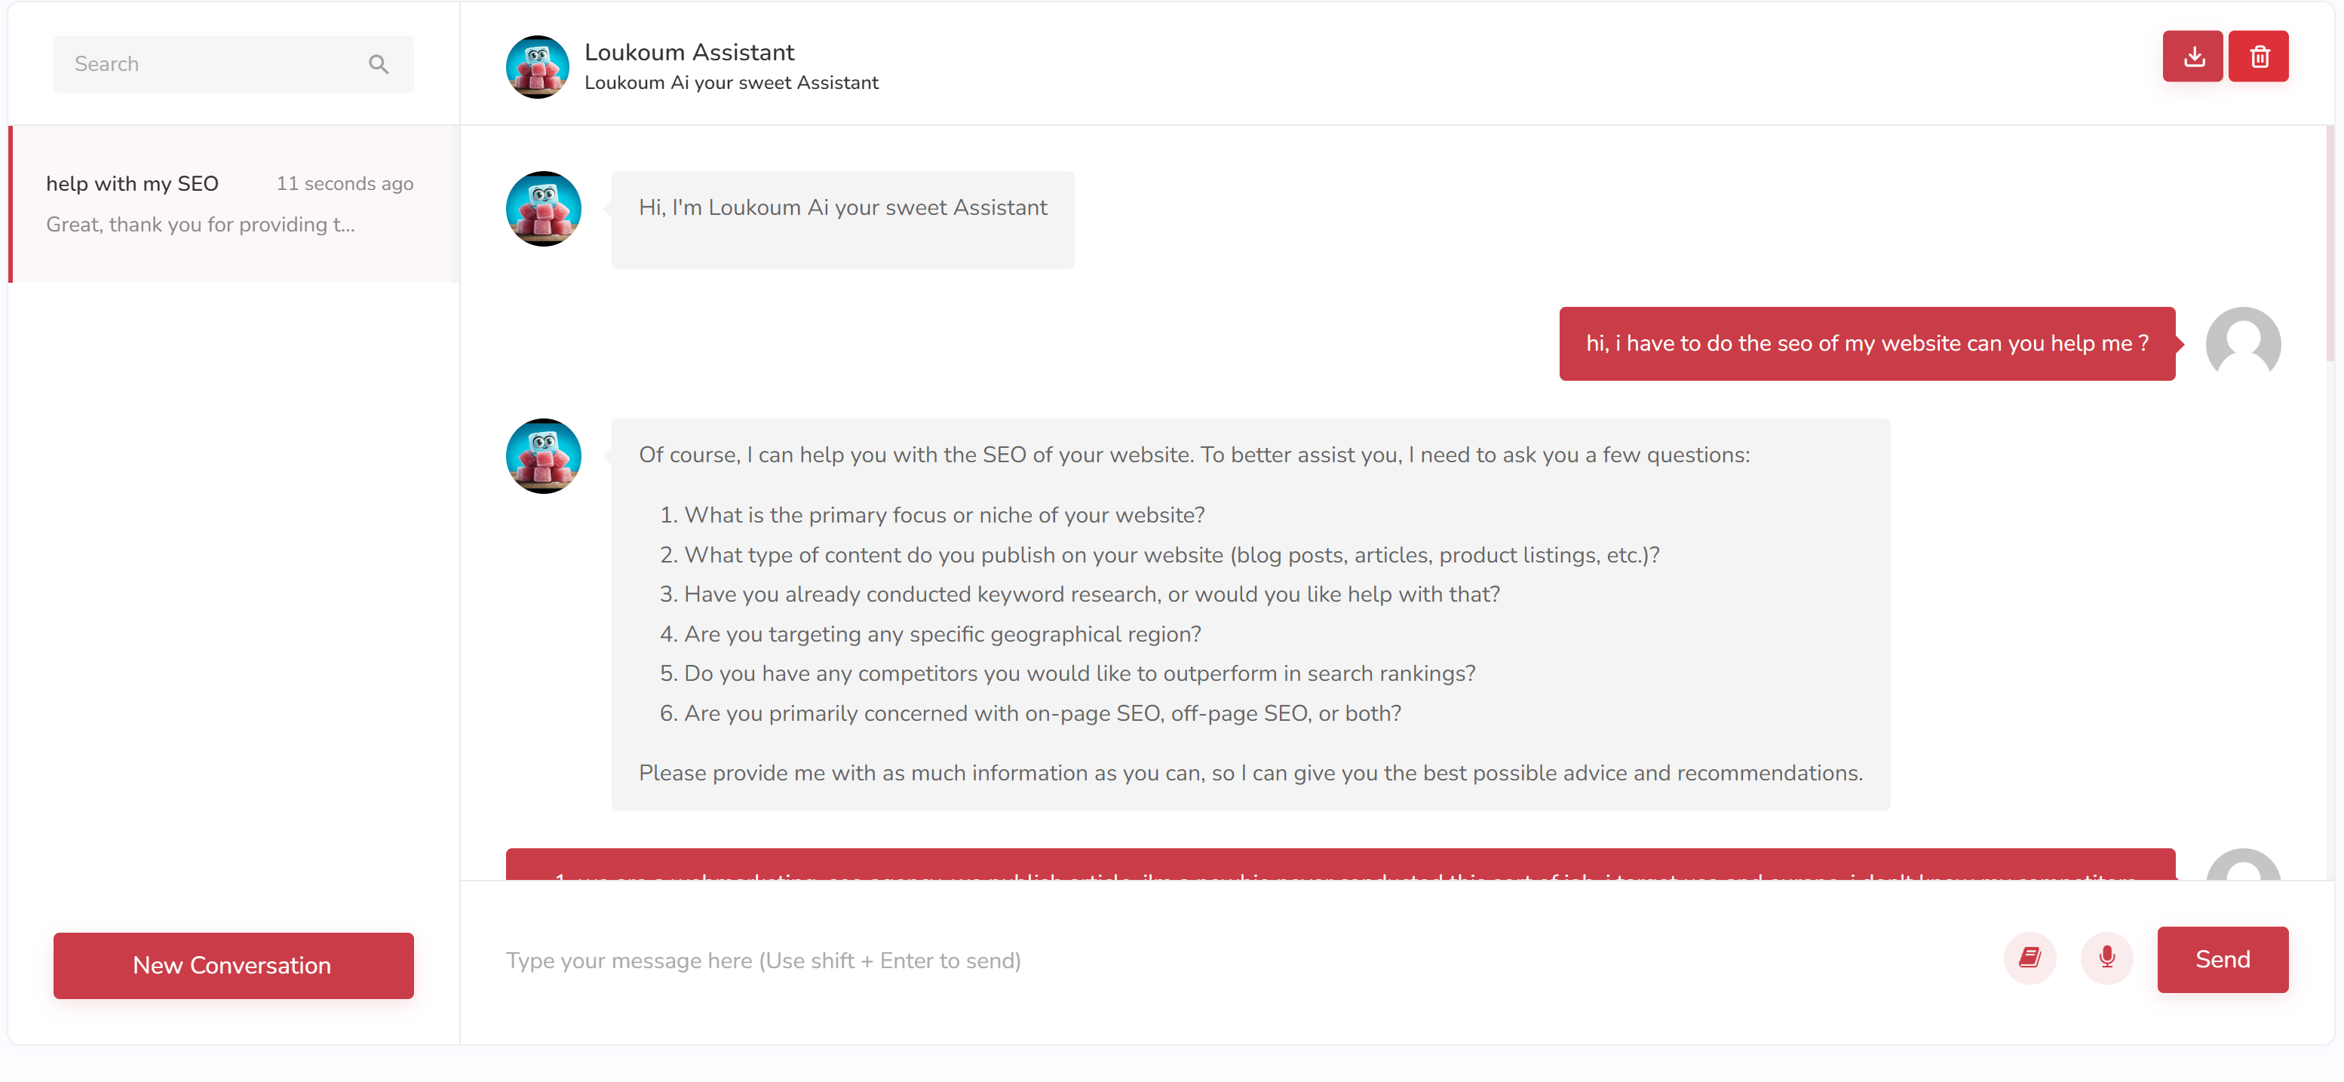Click the microphone voice input icon
2344x1082 pixels.
(x=2106, y=958)
